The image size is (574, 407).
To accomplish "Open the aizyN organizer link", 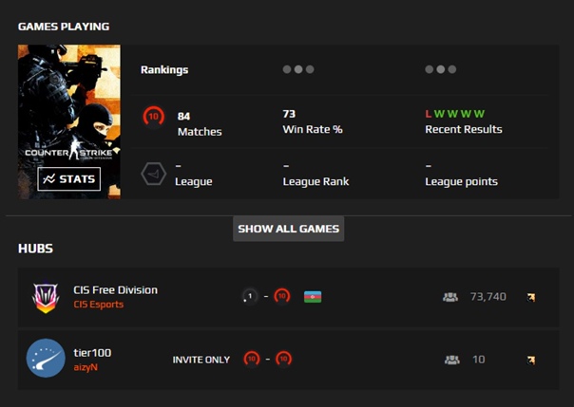I will click(x=88, y=366).
